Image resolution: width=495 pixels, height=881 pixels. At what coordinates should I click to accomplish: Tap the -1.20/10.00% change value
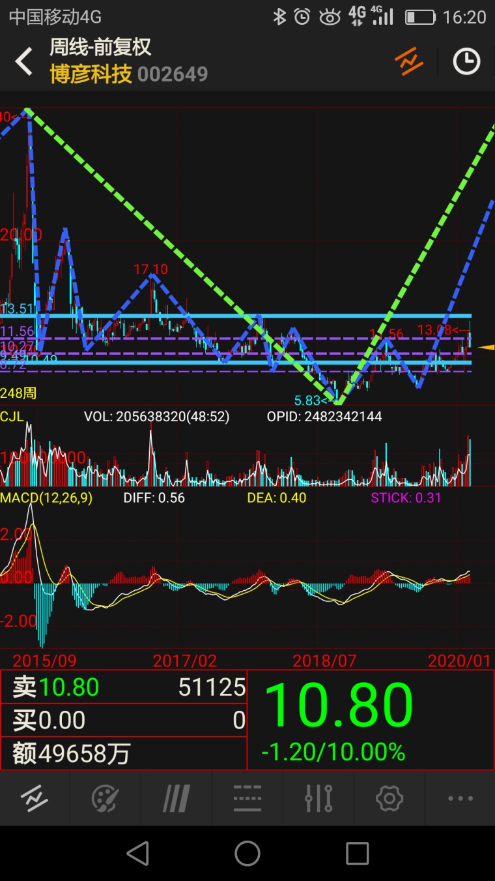coord(333,752)
